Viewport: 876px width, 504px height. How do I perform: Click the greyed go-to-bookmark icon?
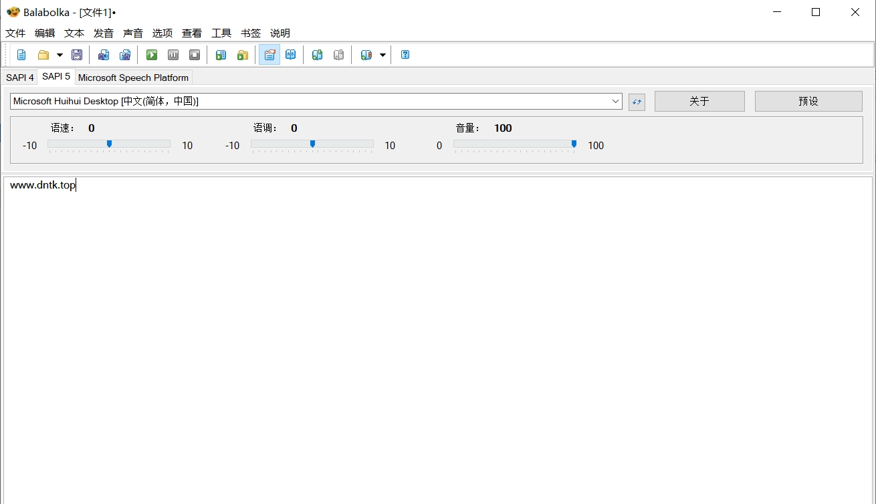click(339, 55)
